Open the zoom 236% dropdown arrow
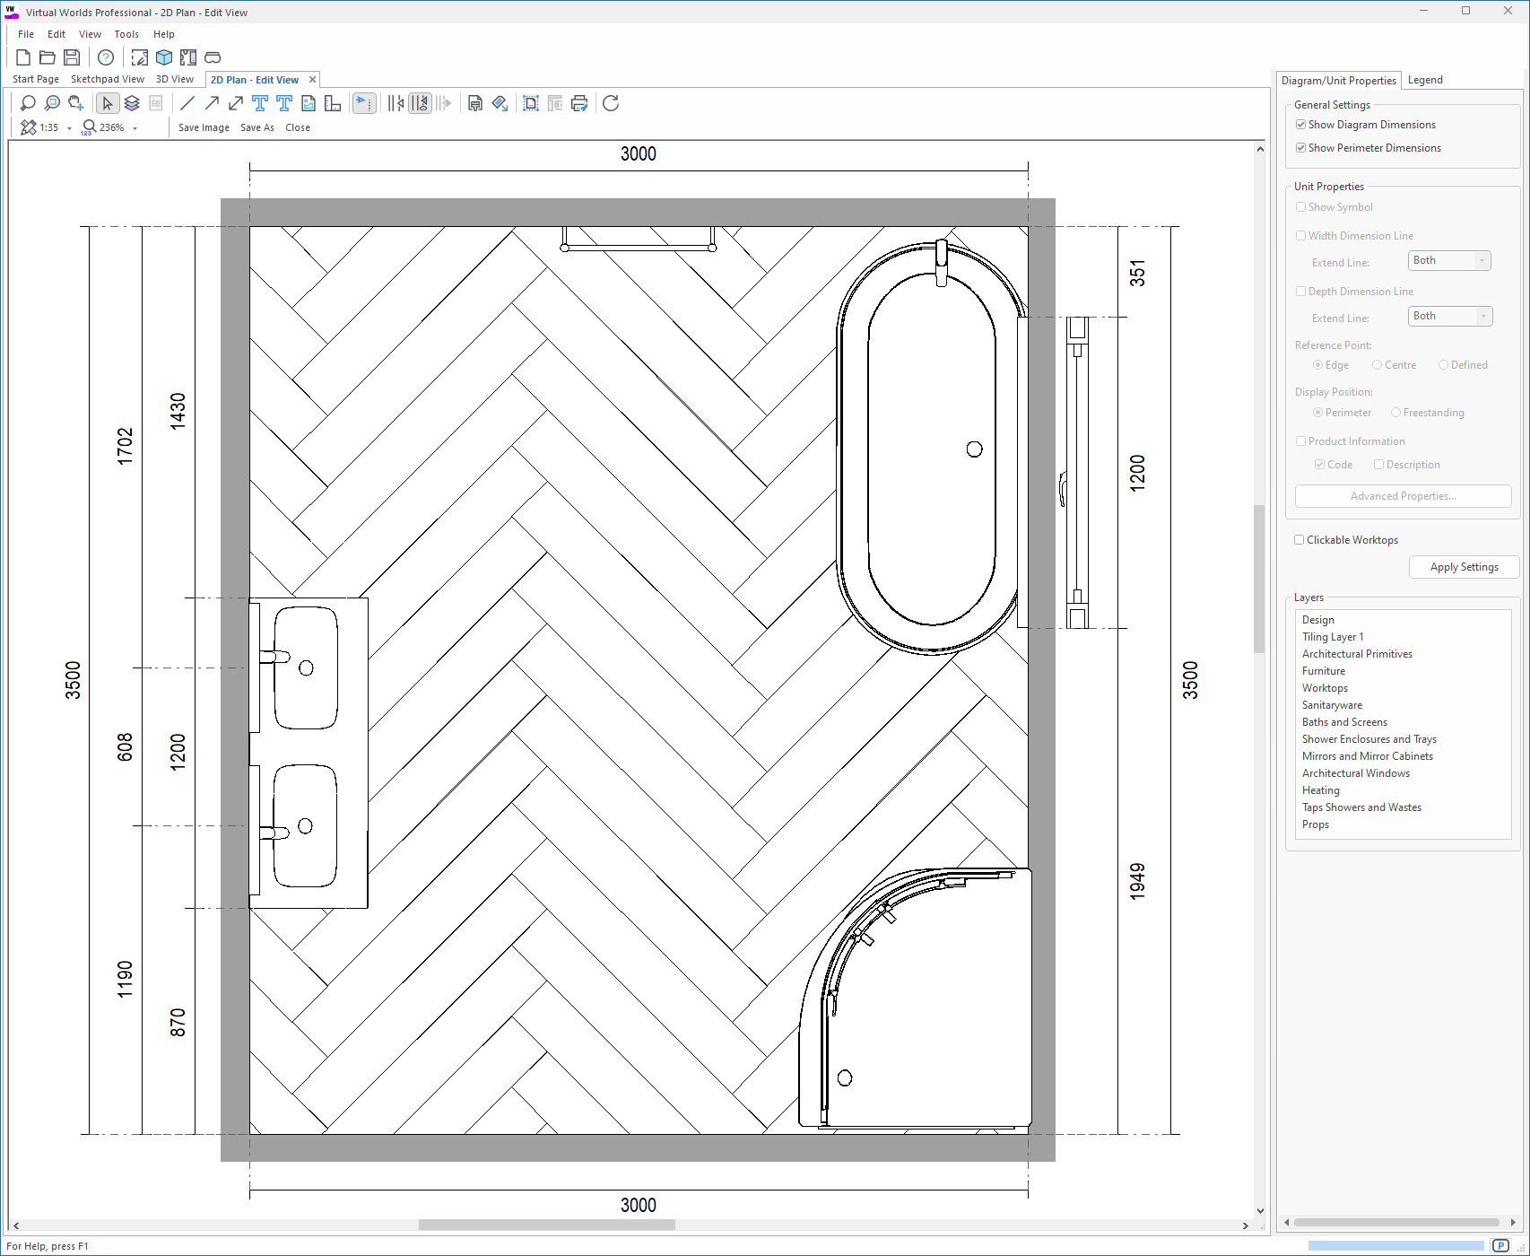This screenshot has width=1530, height=1256. [135, 128]
